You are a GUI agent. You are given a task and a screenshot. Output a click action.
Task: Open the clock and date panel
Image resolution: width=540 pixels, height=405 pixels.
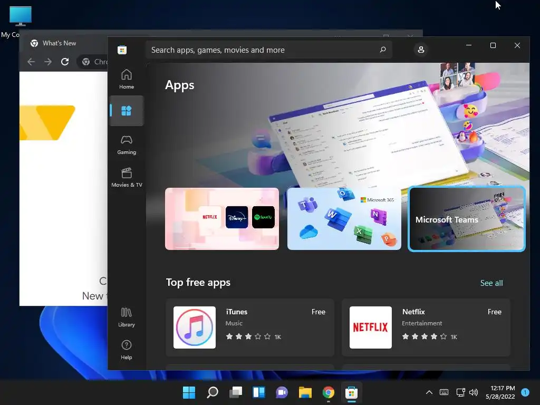pos(500,392)
